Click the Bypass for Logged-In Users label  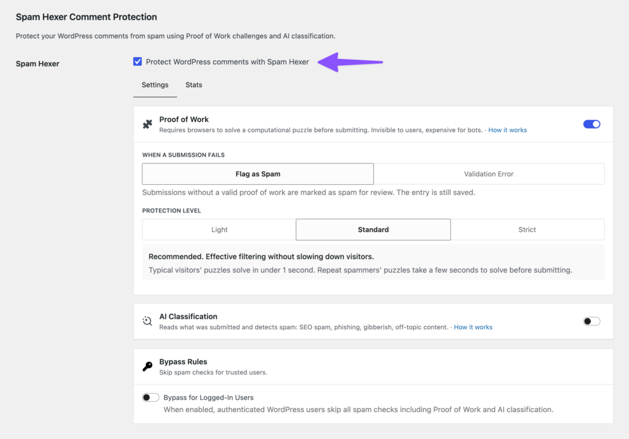click(x=209, y=397)
